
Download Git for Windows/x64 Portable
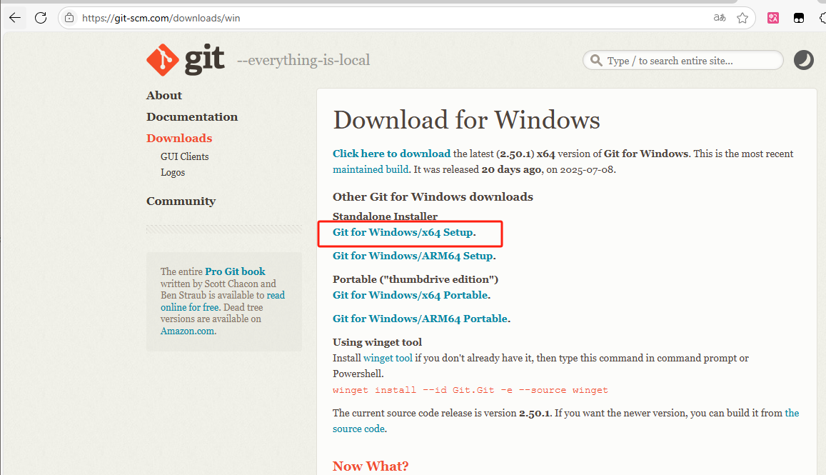pos(410,295)
